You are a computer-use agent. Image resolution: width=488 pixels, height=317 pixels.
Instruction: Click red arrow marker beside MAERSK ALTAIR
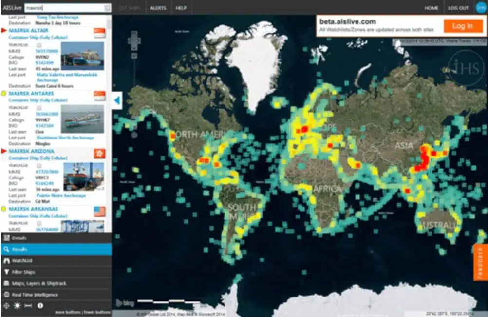click(x=4, y=31)
